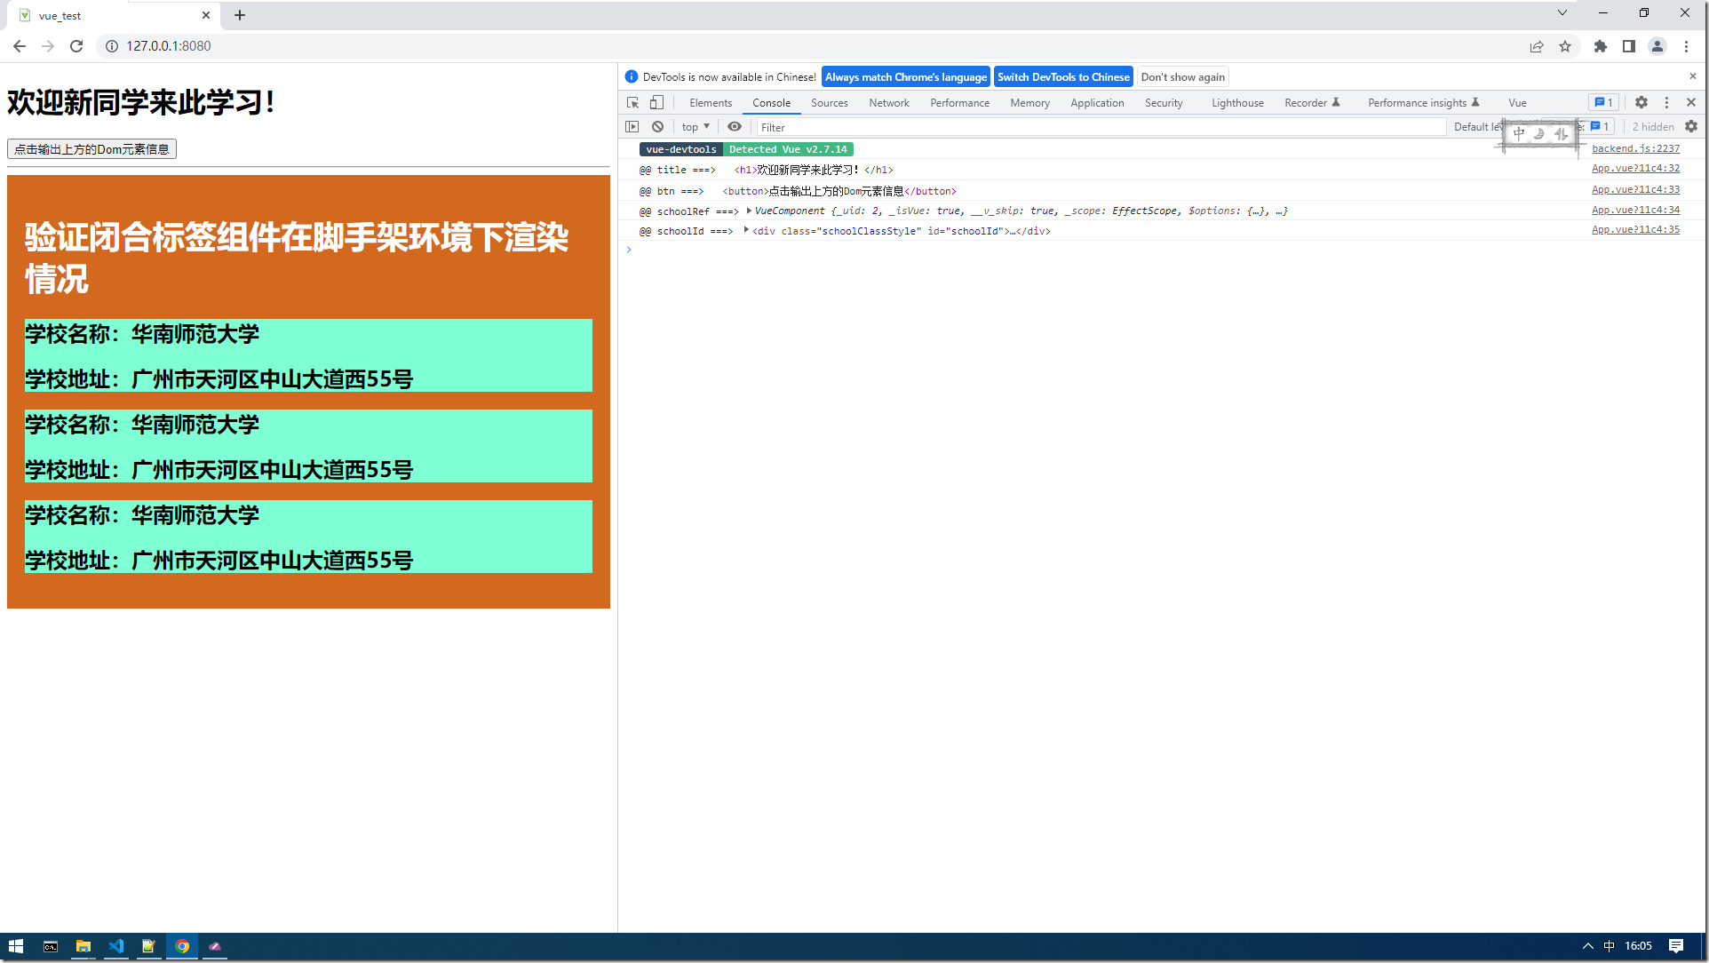1709x963 pixels.
Task: Dismiss the DevTools language infobar
Action: tap(1693, 76)
